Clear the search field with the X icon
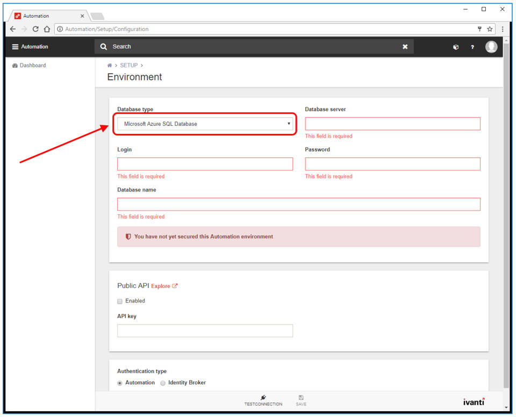 [x=405, y=47]
